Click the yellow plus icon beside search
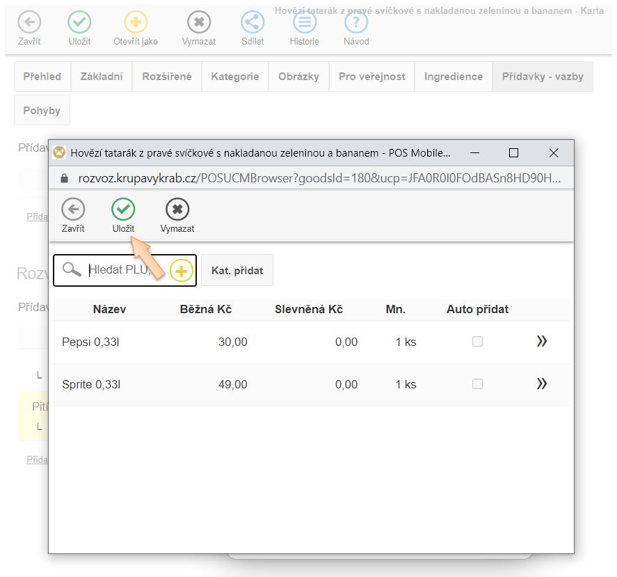Screen dimensions: 617x577 [181, 271]
